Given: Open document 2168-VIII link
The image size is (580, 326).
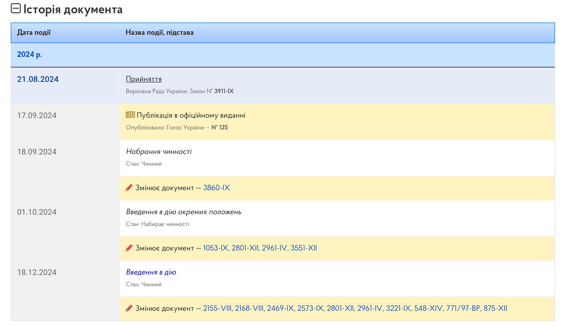Looking at the screenshot, I should tap(249, 308).
